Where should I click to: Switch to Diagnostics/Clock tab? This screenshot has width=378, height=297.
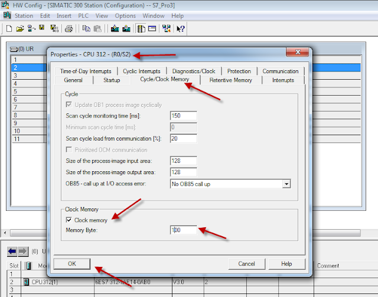194,71
